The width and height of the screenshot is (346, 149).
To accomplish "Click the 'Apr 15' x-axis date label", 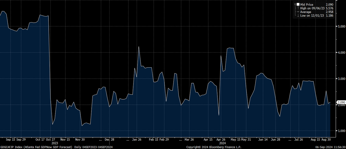I will click(x=208, y=139).
